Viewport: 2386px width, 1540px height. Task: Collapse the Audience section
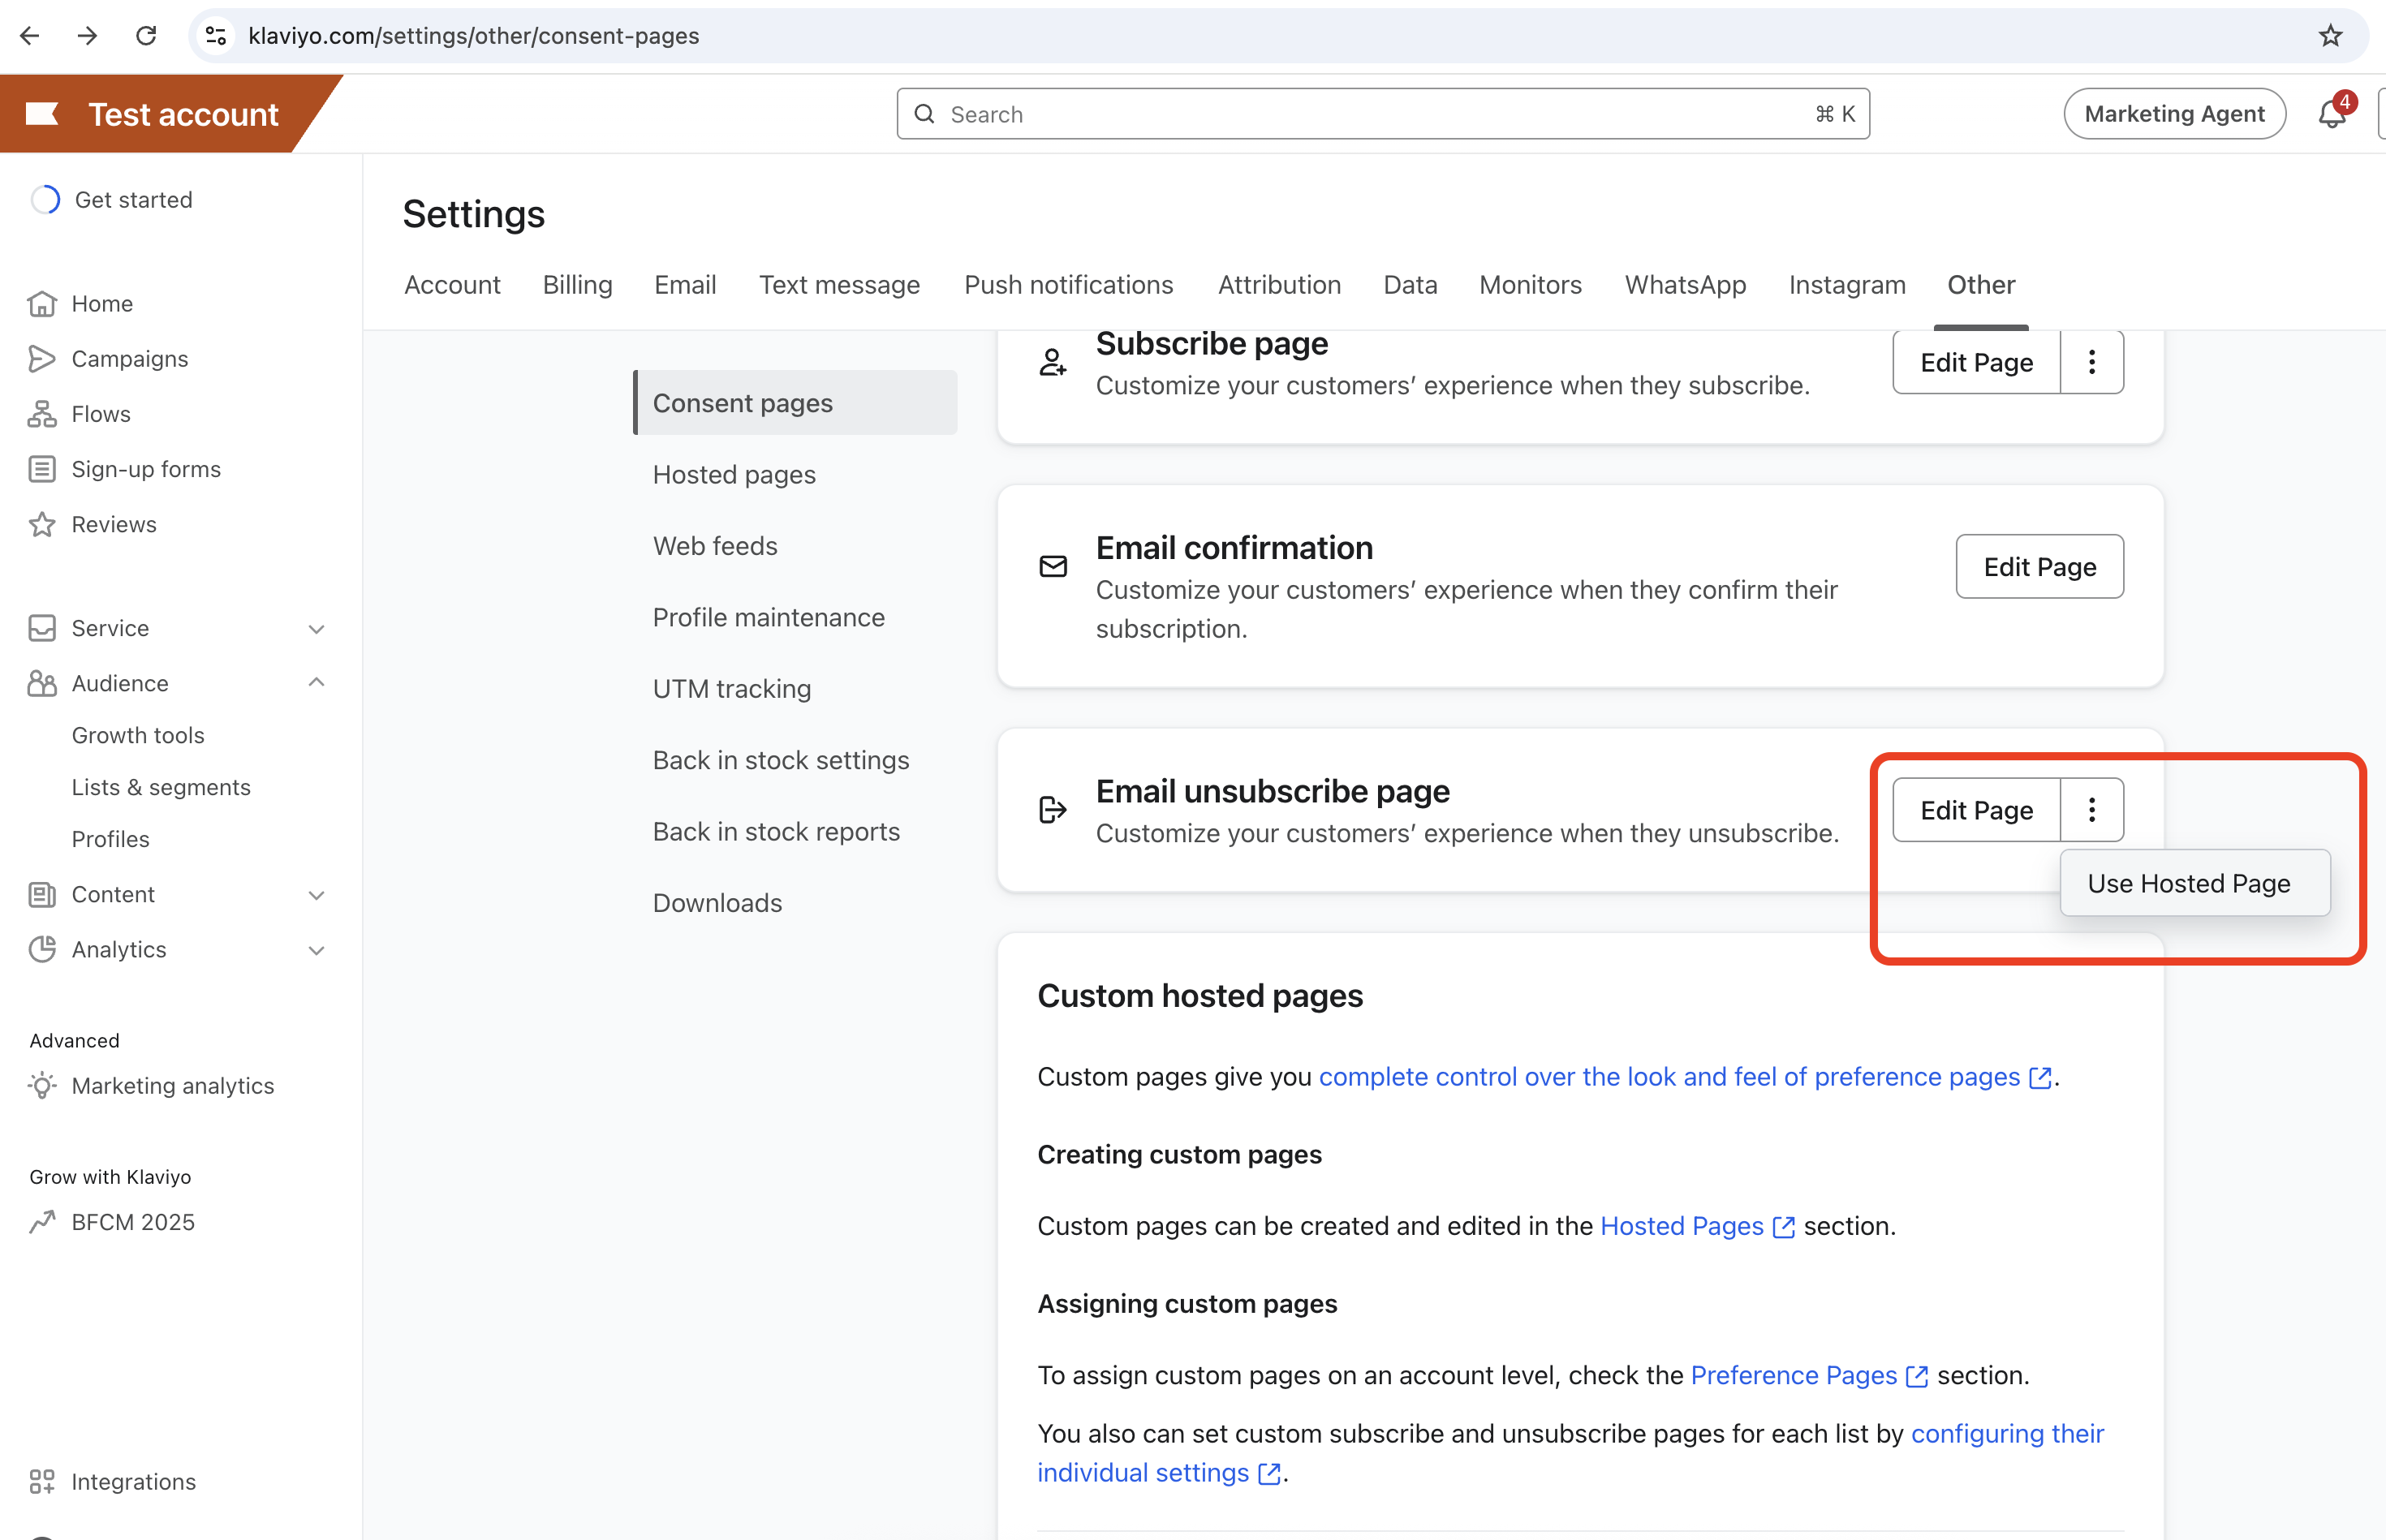click(x=316, y=682)
